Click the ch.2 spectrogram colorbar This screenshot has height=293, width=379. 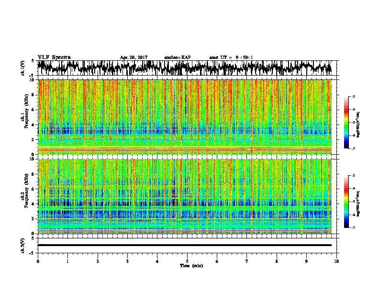(346, 202)
